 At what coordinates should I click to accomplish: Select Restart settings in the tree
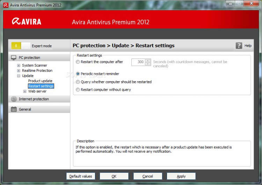[x=41, y=86]
